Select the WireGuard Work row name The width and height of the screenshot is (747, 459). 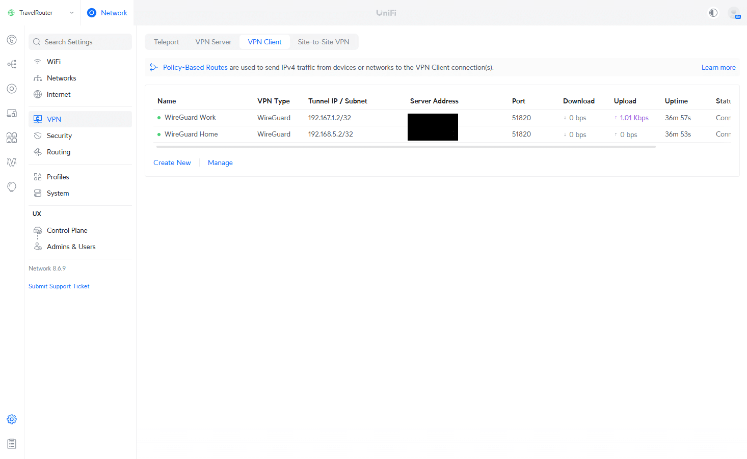[190, 117]
